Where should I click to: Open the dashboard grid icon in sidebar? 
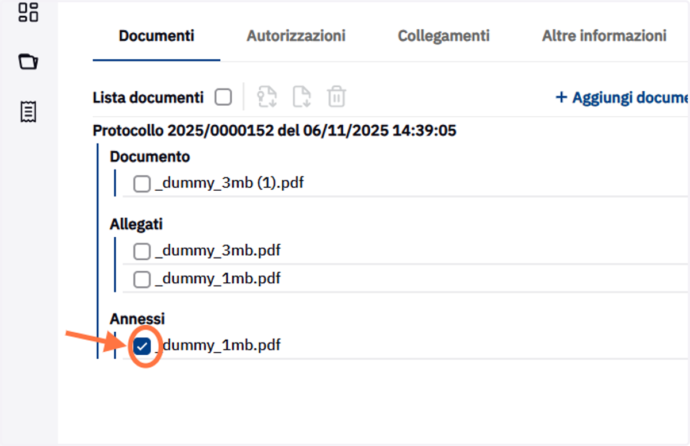click(28, 12)
